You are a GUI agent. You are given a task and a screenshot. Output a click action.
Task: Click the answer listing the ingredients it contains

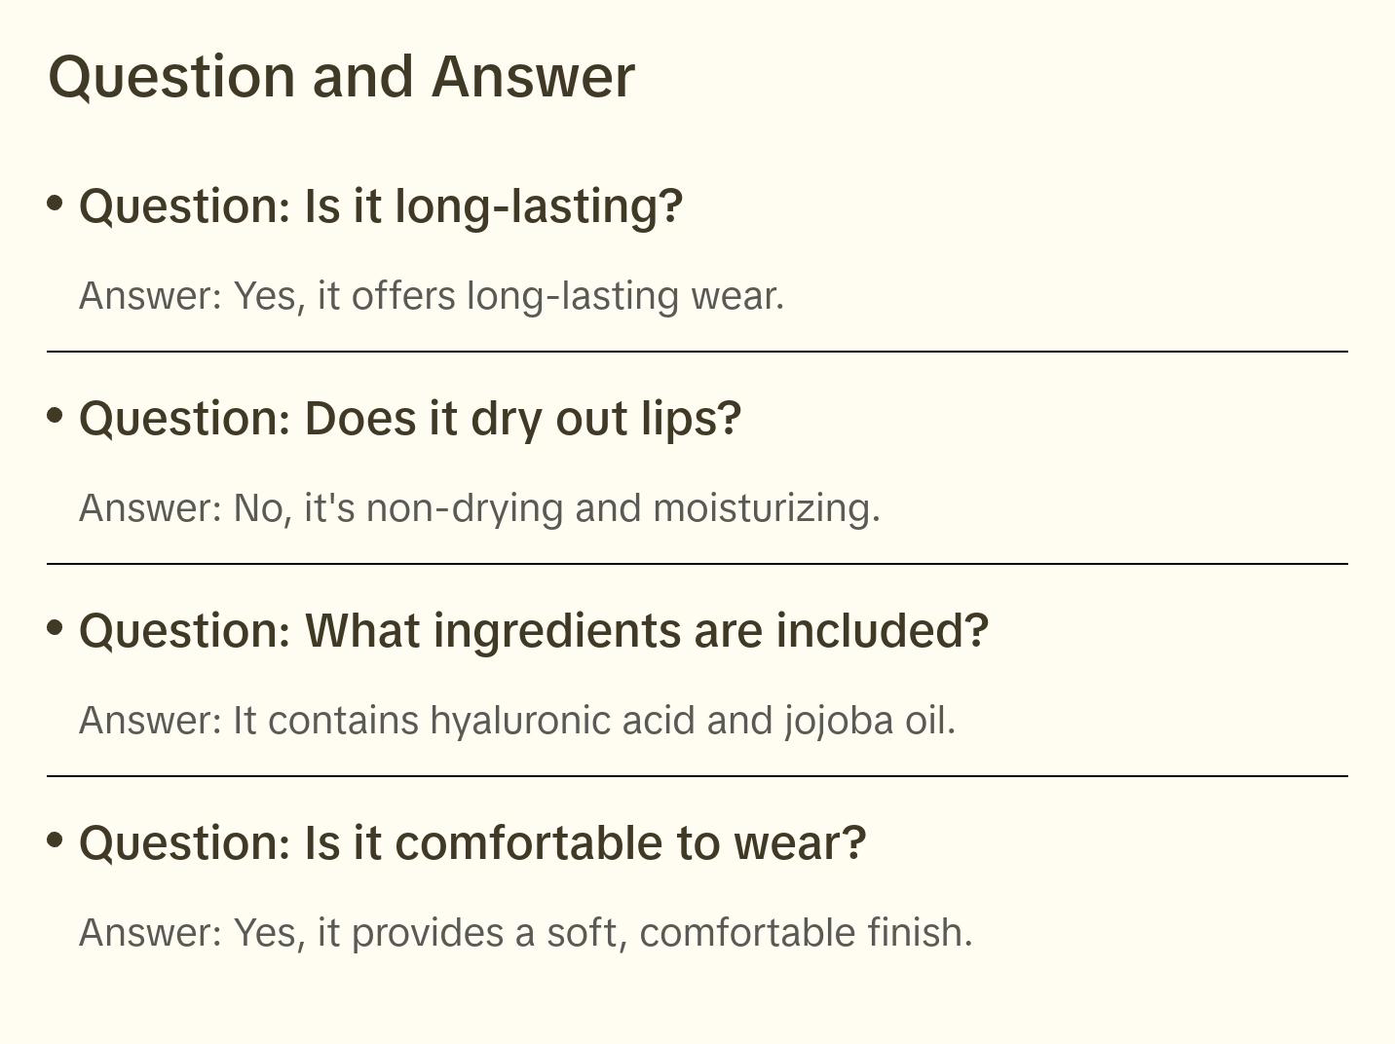click(x=517, y=721)
